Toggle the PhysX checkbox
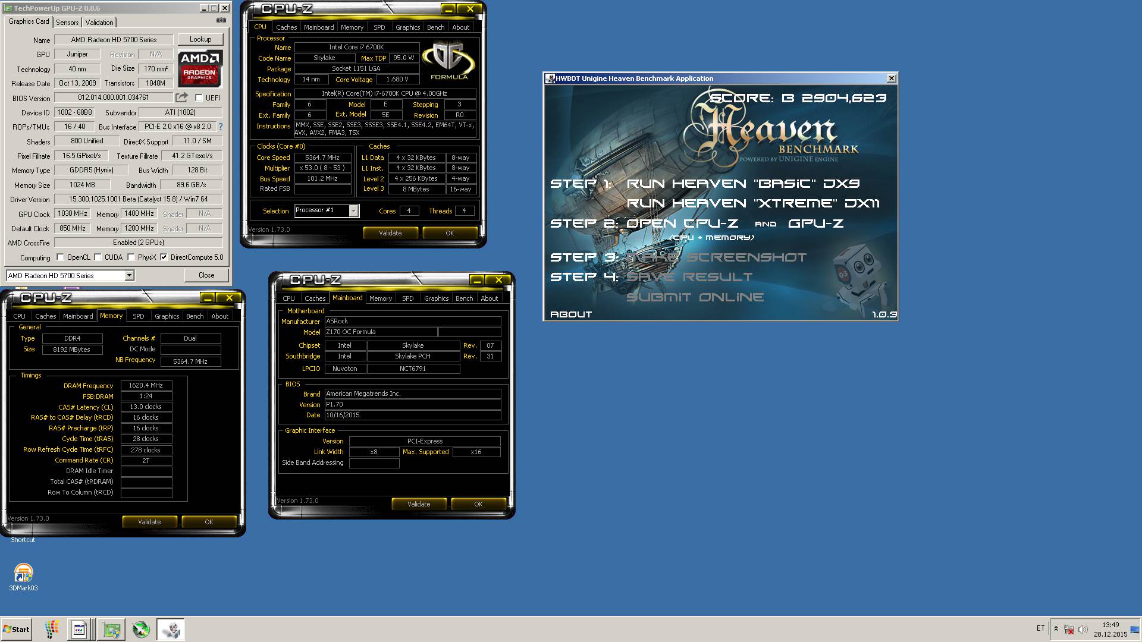This screenshot has height=642, width=1142. 131,257
